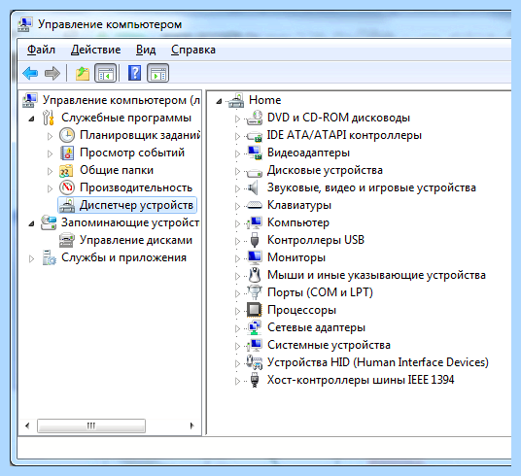
Task: Click the left scroll arrow of tree pane
Action: coord(27,425)
